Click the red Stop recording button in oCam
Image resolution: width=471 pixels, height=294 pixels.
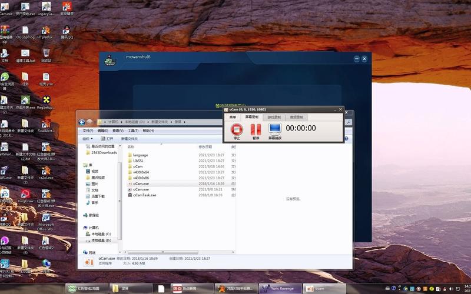point(237,129)
